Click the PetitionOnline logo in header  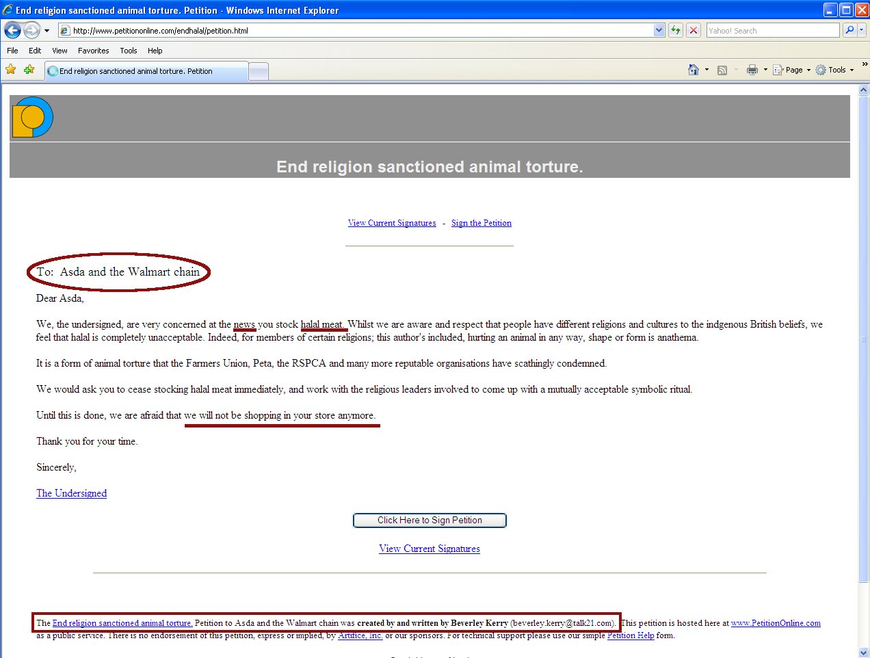pos(32,117)
